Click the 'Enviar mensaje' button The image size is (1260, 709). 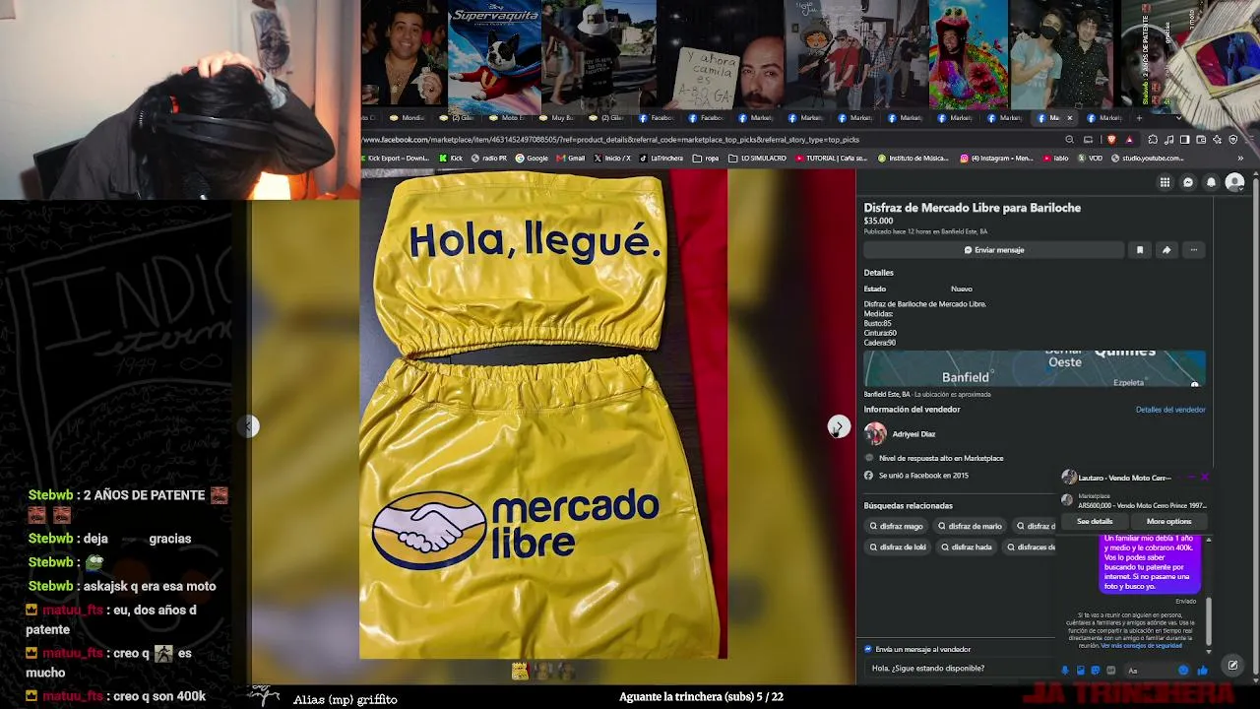(994, 250)
